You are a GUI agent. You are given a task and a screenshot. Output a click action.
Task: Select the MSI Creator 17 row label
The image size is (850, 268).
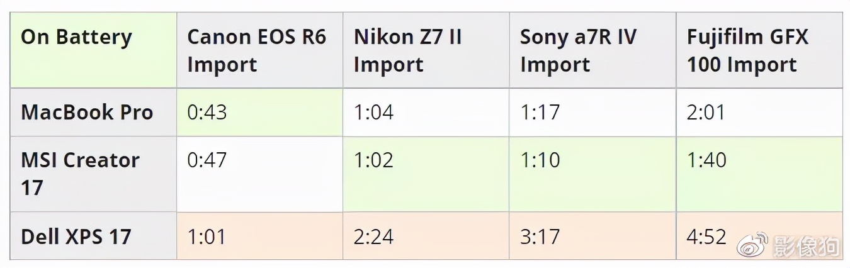80,173
